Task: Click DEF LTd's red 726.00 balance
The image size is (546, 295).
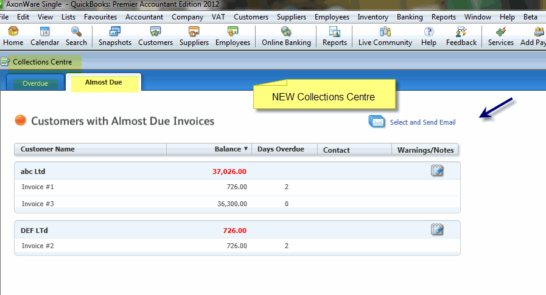Action: click(x=235, y=231)
